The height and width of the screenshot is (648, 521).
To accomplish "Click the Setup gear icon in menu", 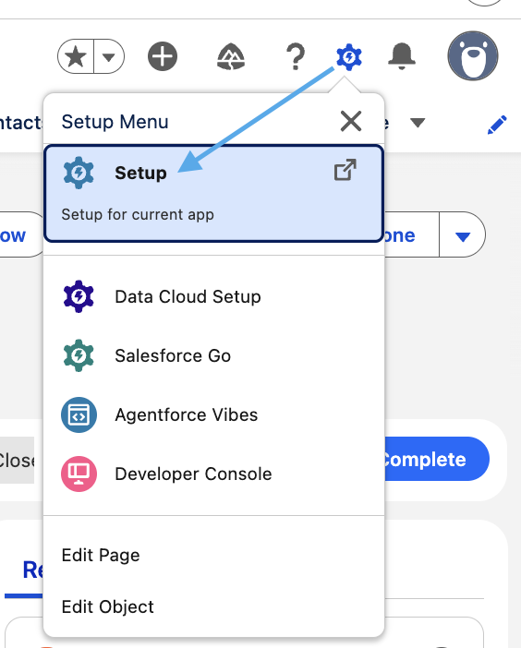I will [79, 173].
